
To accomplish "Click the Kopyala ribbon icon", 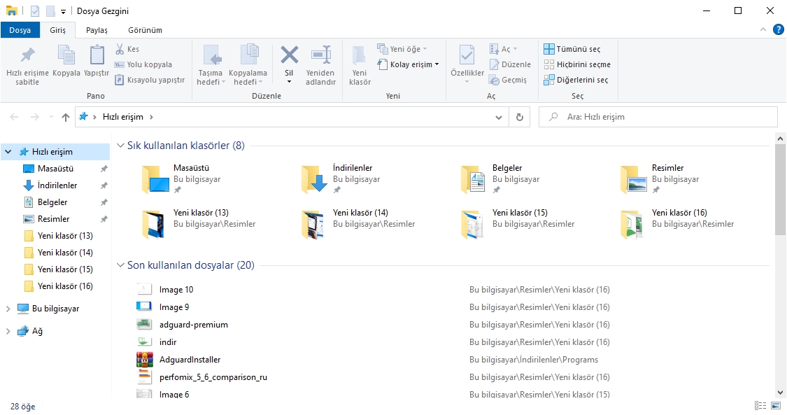I will (x=66, y=55).
